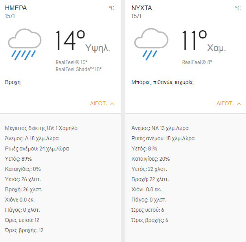Screen dimensions: 246x242
Task: Select the ΗΜΕΡΑ card heading
Action: click(16, 8)
